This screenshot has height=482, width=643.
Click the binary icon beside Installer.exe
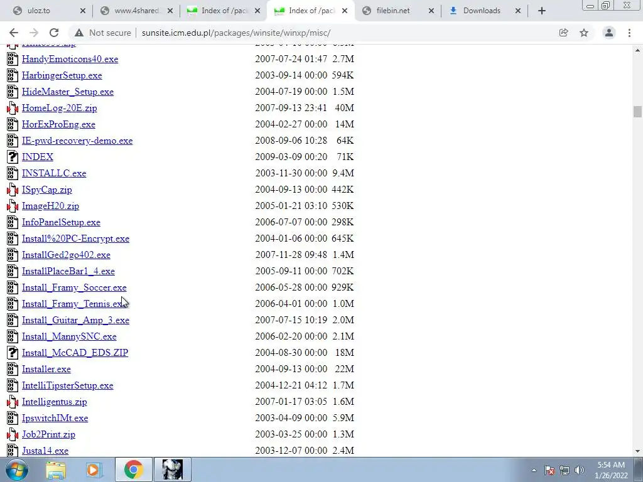coord(13,369)
